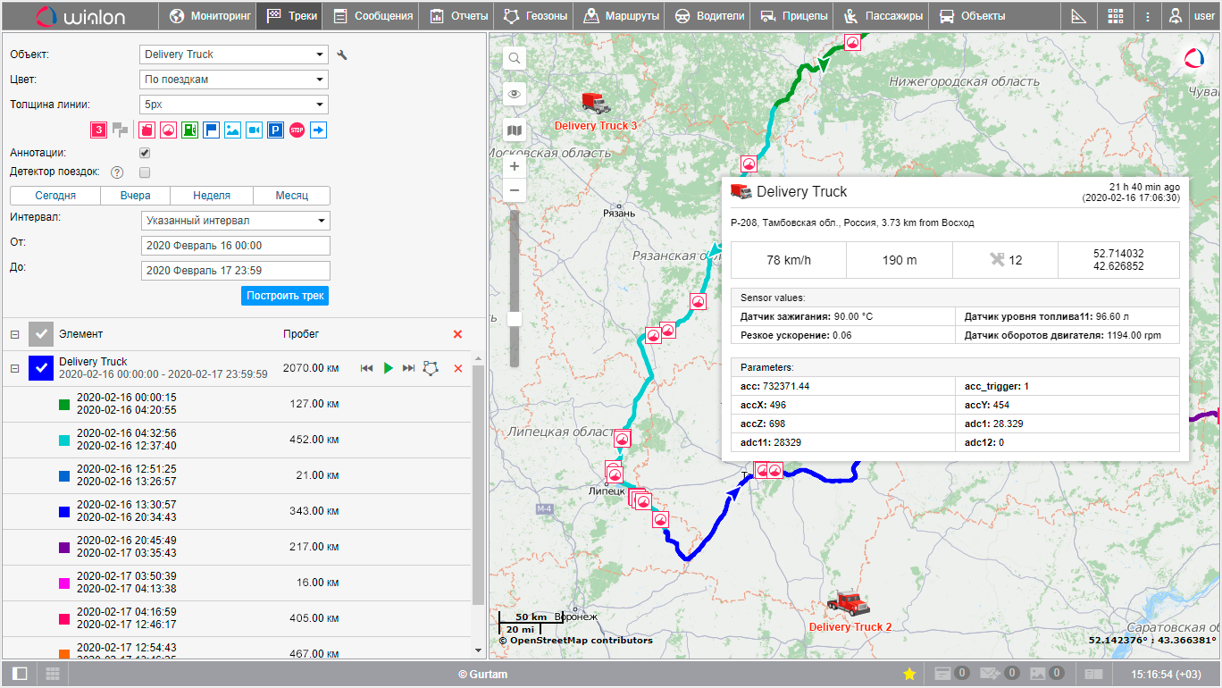This screenshot has width=1222, height=688.
Task: Select the Неделя interval button
Action: pos(212,196)
